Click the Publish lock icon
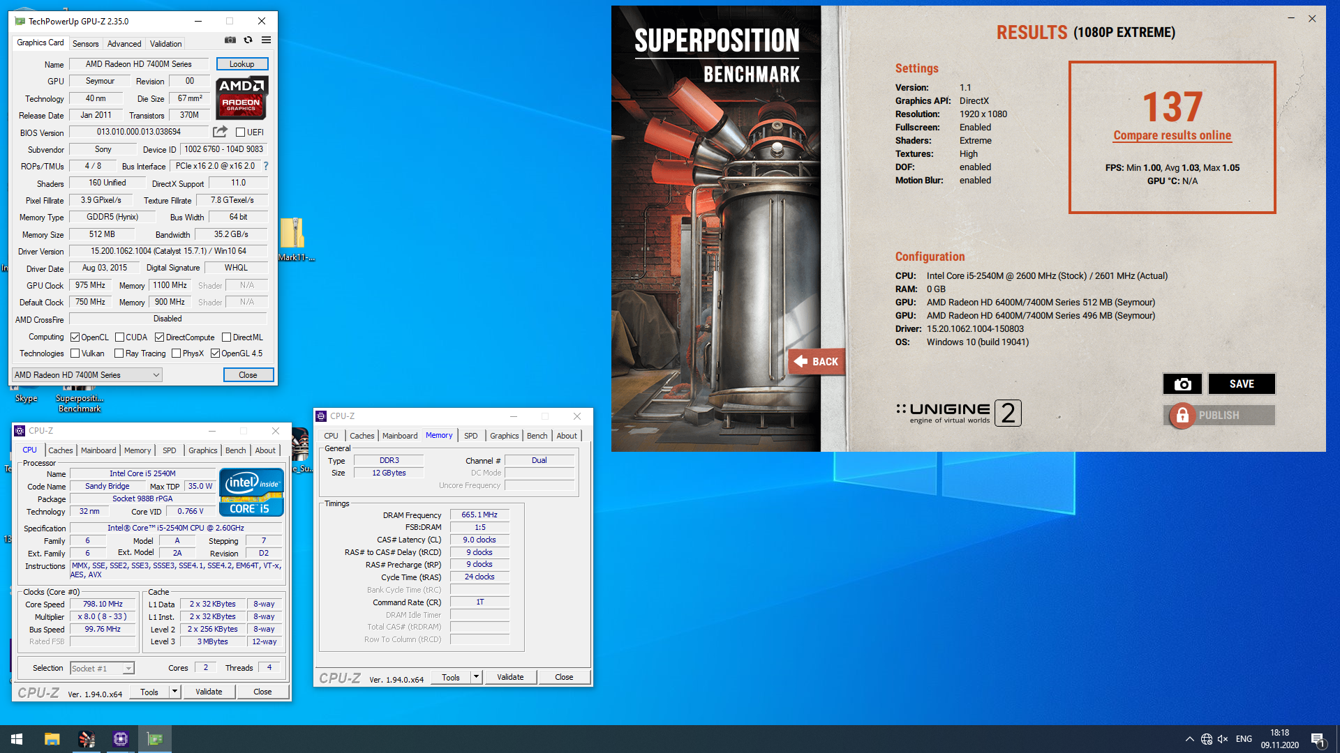Viewport: 1340px width, 753px height. point(1182,416)
